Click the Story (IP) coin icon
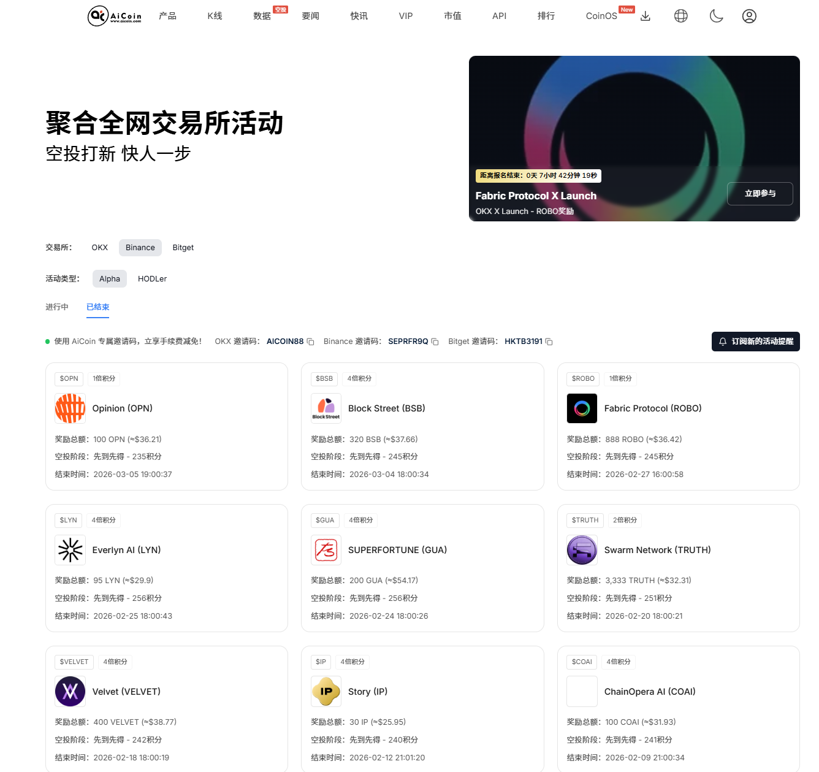This screenshot has height=772, width=819. click(x=326, y=691)
